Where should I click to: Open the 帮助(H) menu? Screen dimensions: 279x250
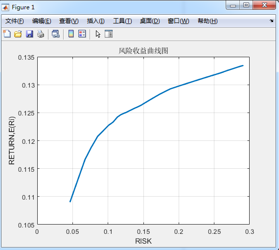point(208,21)
